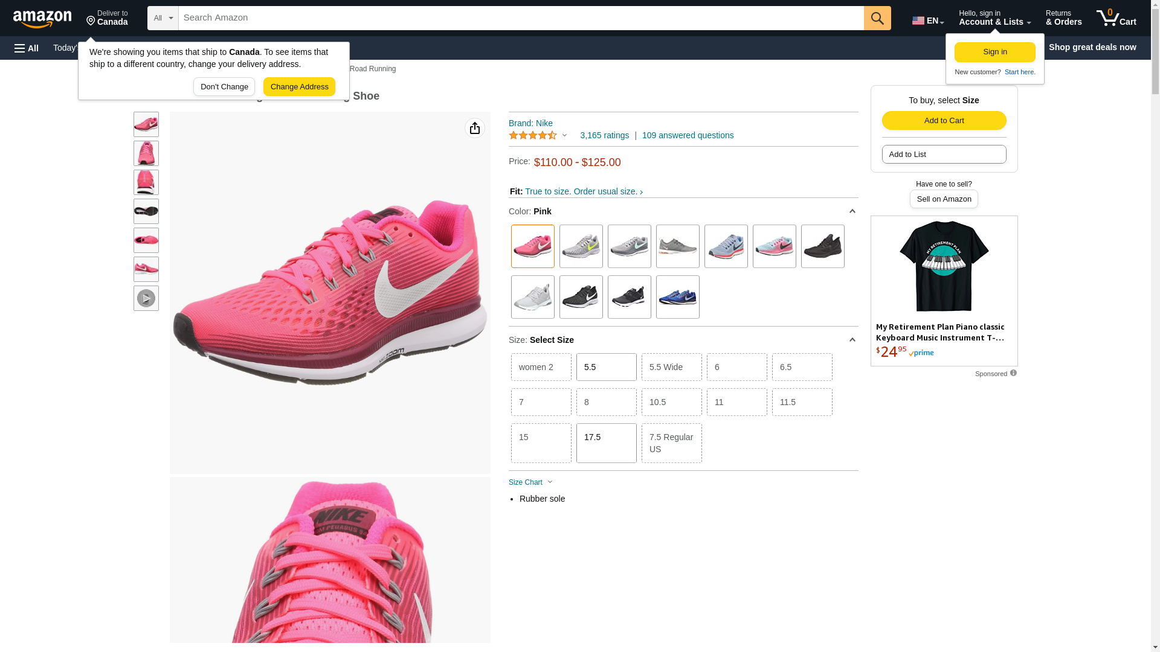Click the star rating icons

tap(533, 135)
